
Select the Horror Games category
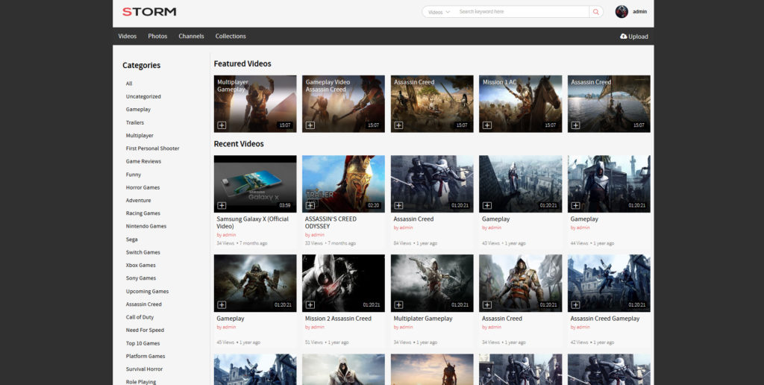coord(143,187)
